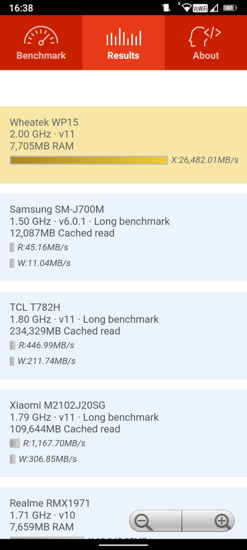Screen dimensions: 247x550
Task: Open Samsung SM-J700M result entry
Action: click(123, 238)
